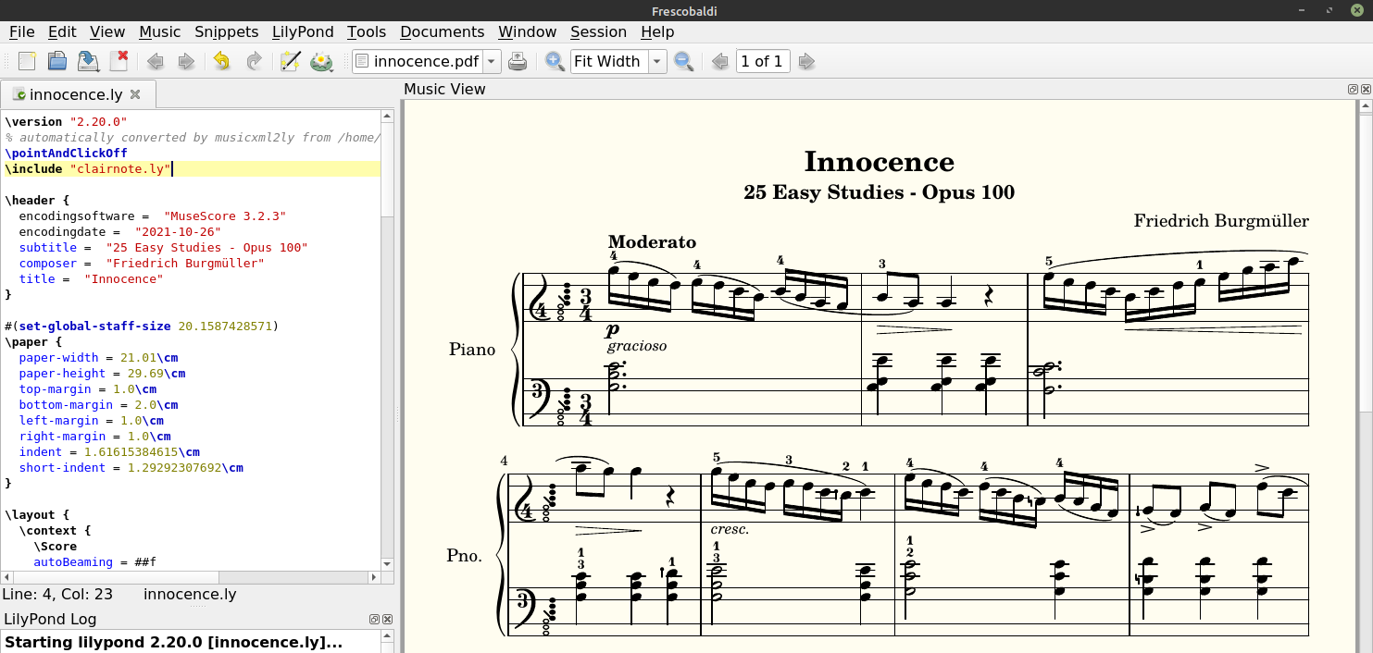Click the encodingdate line in the header block

coord(120,231)
